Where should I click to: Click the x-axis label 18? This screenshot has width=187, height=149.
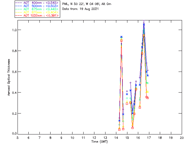coord(160,138)
